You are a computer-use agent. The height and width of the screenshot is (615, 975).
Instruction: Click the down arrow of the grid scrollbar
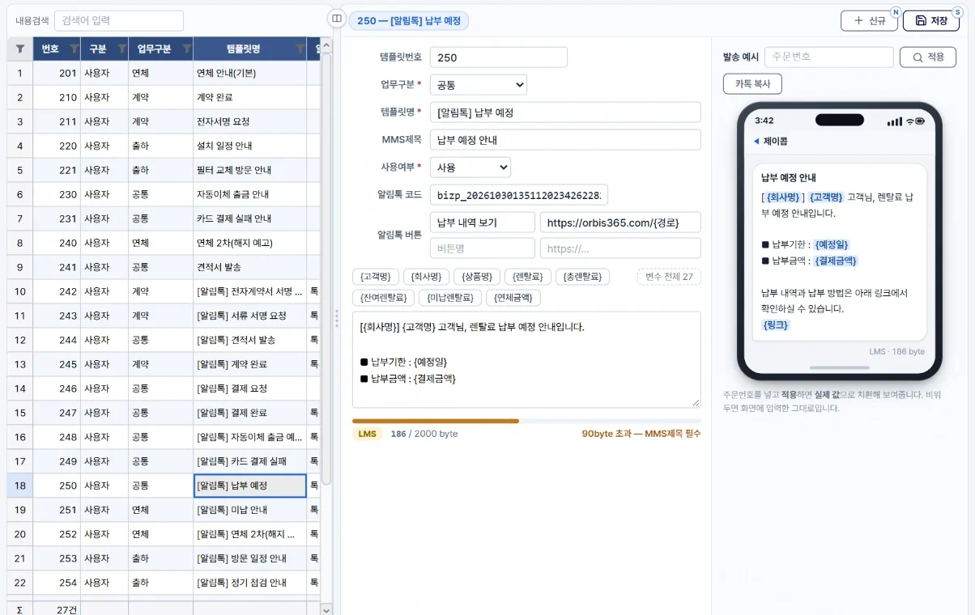point(326,610)
